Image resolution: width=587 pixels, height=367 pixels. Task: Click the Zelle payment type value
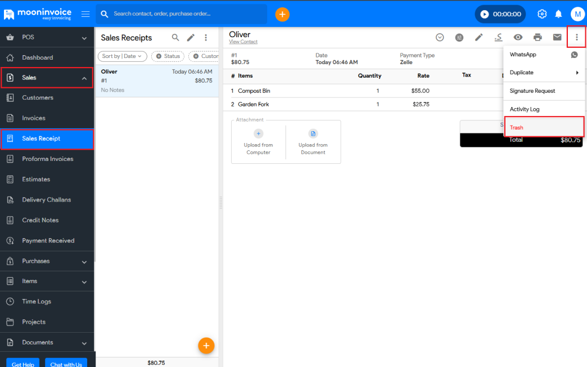coord(406,62)
